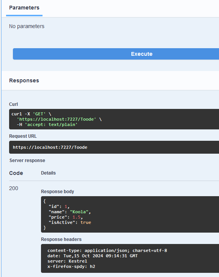
Task: Click the Response body label
Action: click(57, 192)
